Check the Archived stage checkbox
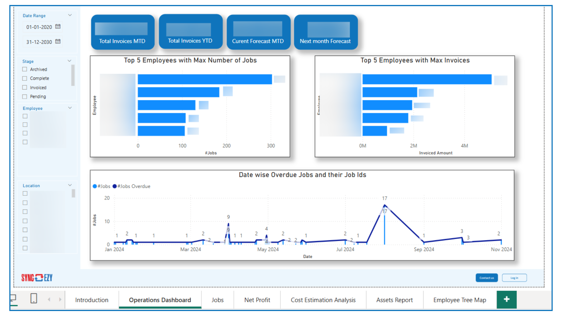The height and width of the screenshot is (316, 562). coord(25,69)
